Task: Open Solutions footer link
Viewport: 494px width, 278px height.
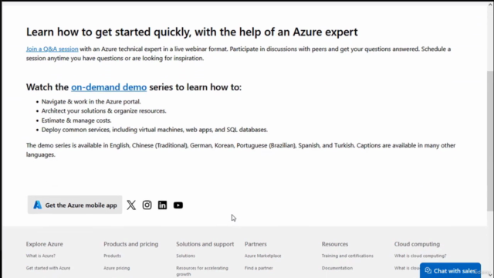Action: click(x=185, y=256)
